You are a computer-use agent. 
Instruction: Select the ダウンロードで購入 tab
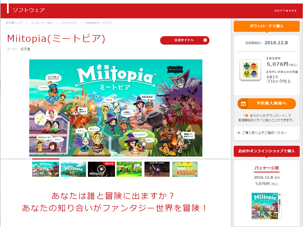pos(267,26)
